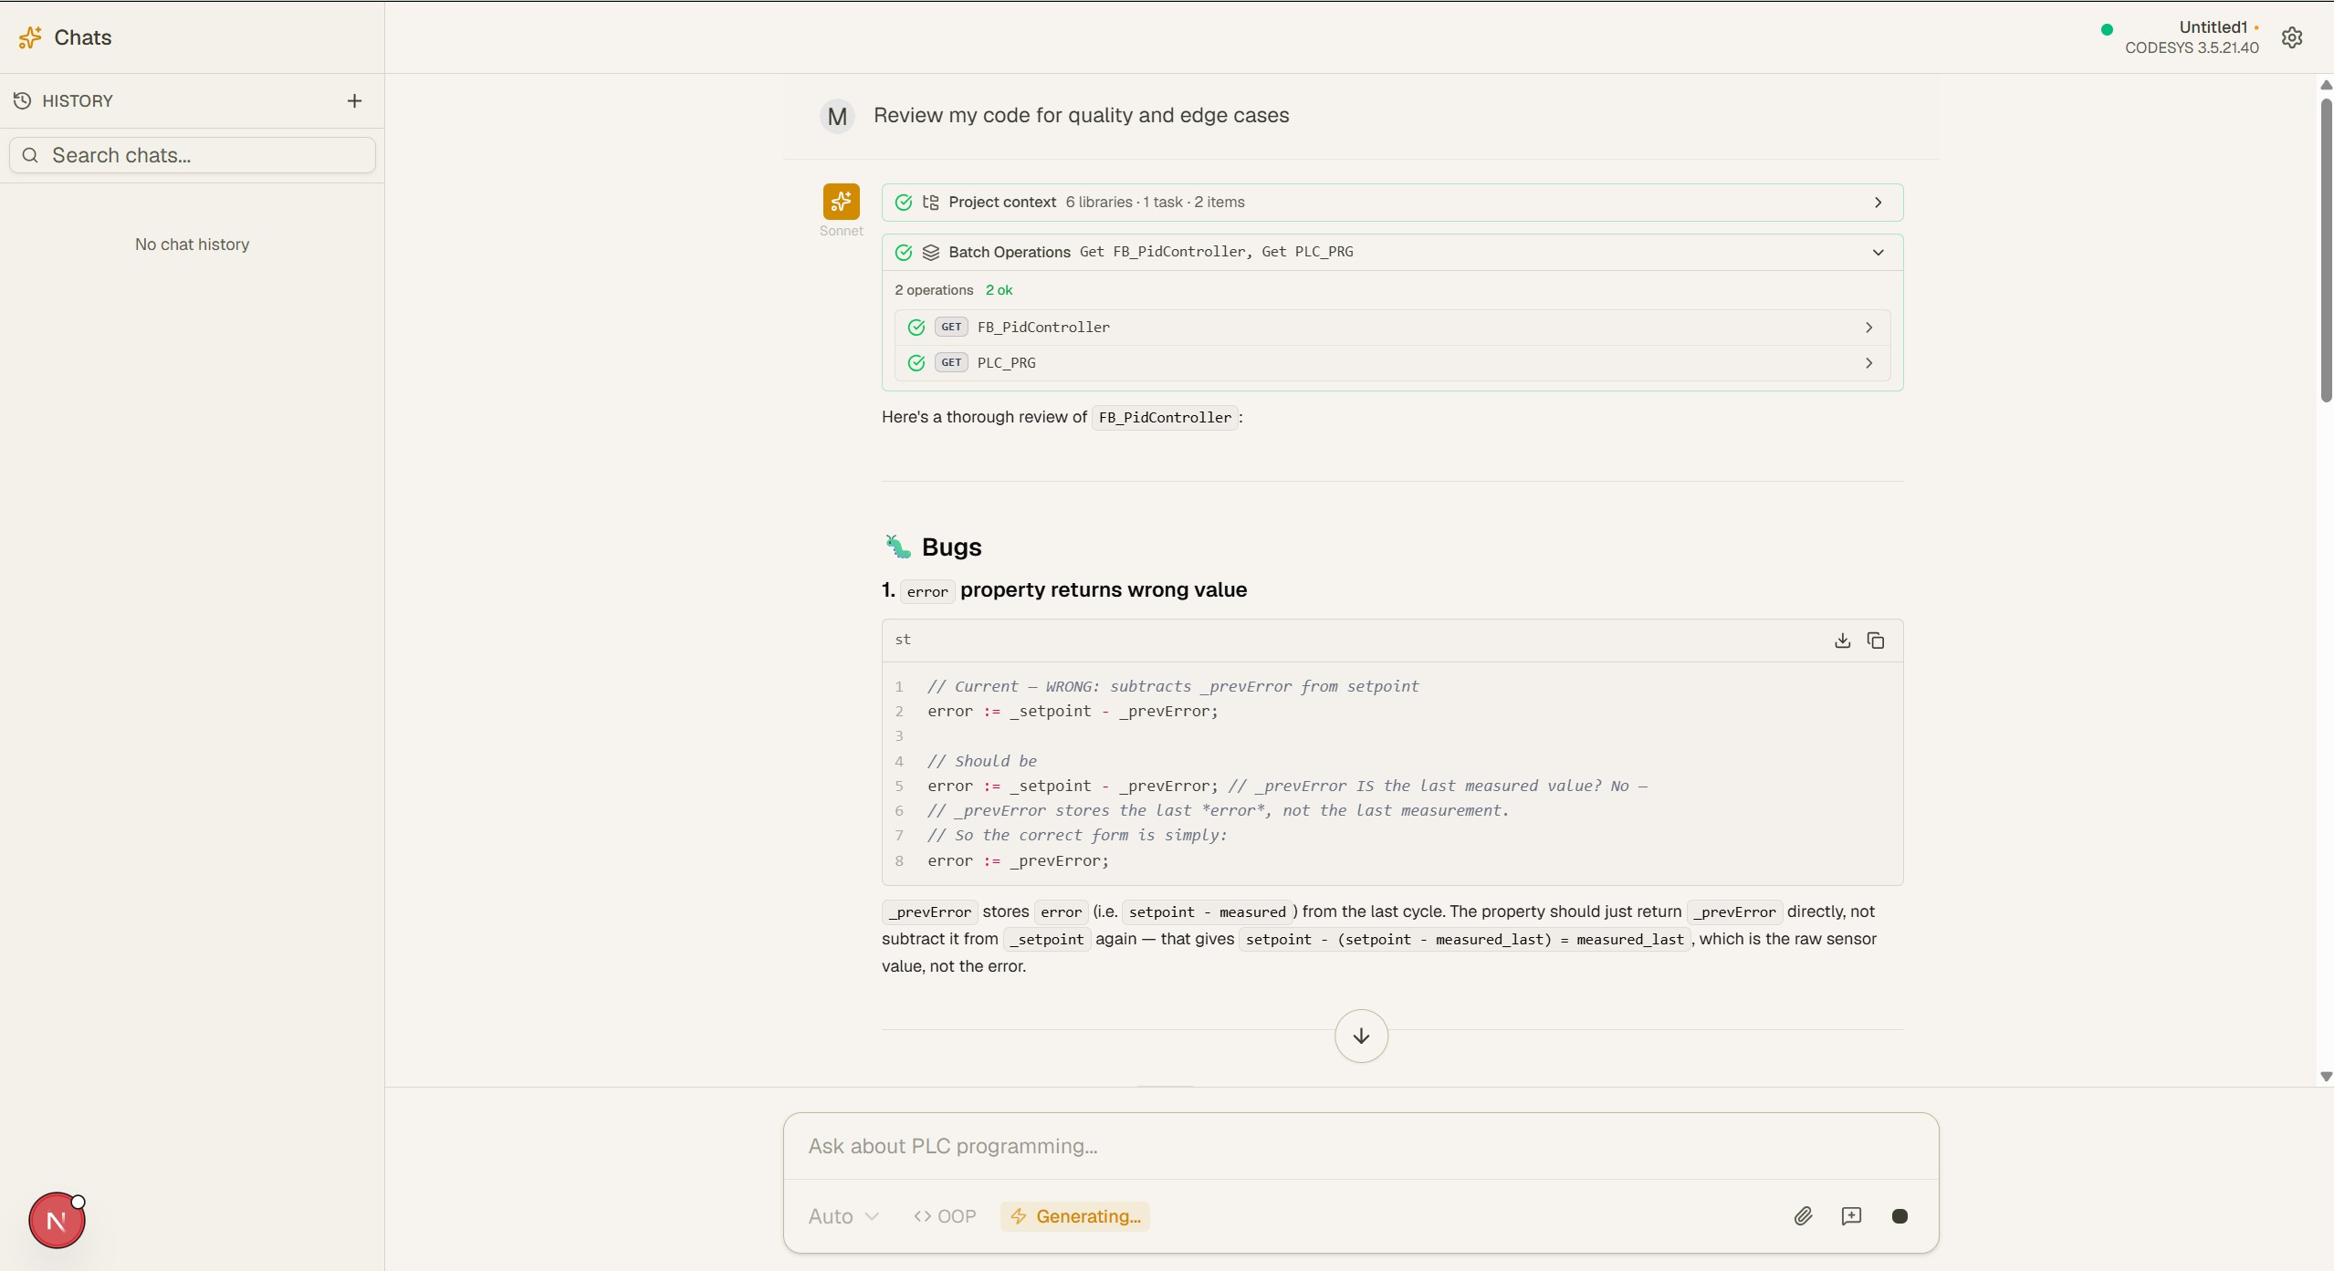Click the user avatar M
Screen dimensions: 2334x1271
coord(837,117)
